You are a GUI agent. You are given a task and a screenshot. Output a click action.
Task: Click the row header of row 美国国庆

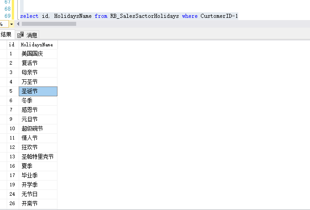point(4,54)
